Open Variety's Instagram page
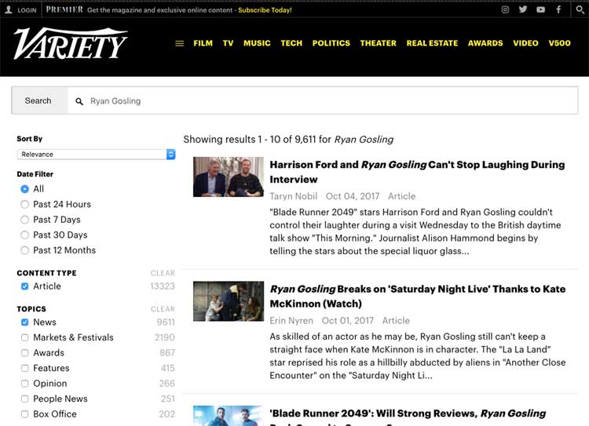The height and width of the screenshot is (426, 589). coord(505,9)
